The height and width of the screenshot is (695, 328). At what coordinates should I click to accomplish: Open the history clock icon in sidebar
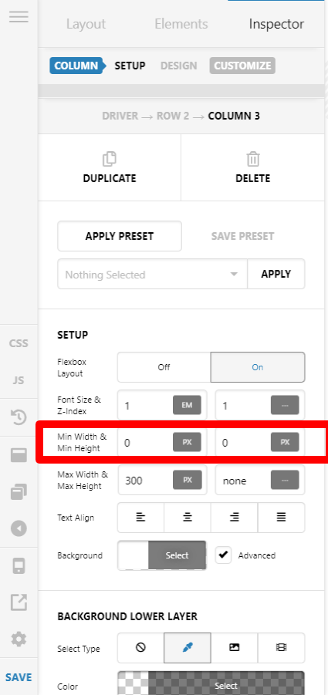coord(19,417)
